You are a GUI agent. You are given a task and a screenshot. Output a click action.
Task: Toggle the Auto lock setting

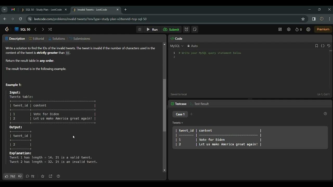(193, 46)
